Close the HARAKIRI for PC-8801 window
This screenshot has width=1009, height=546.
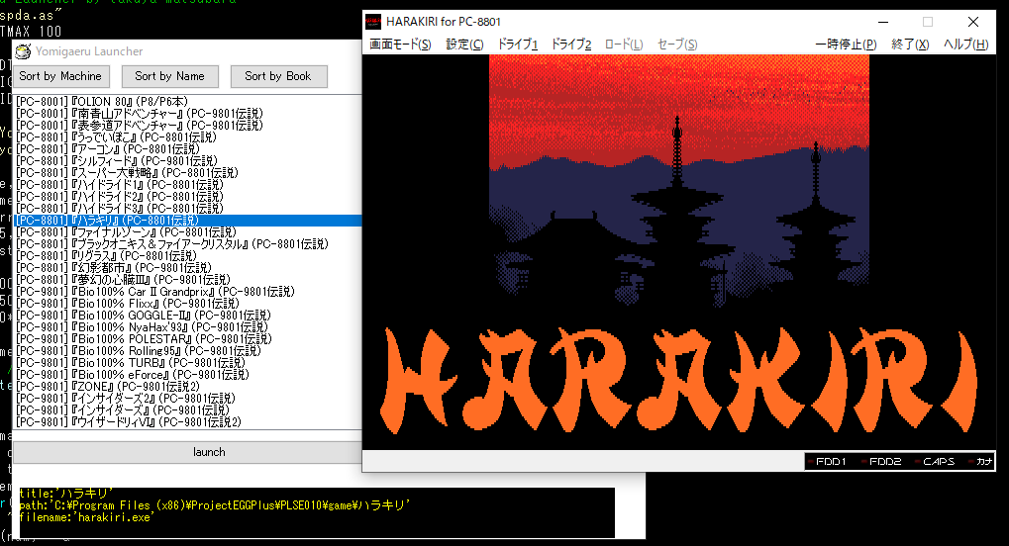click(x=973, y=22)
